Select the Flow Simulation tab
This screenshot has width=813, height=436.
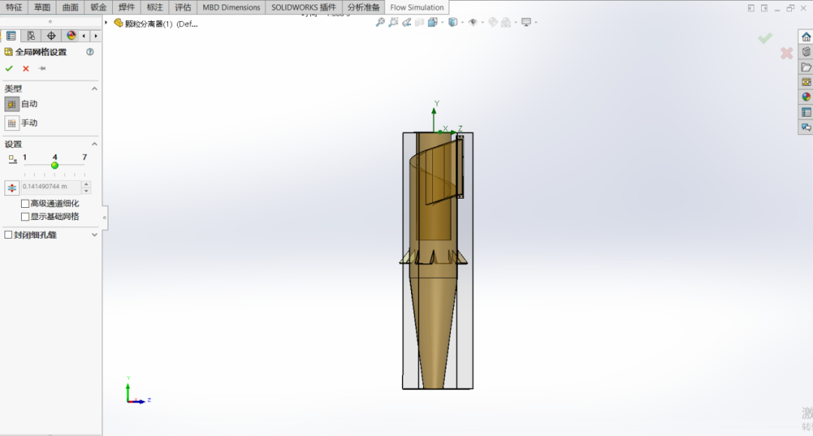[417, 8]
